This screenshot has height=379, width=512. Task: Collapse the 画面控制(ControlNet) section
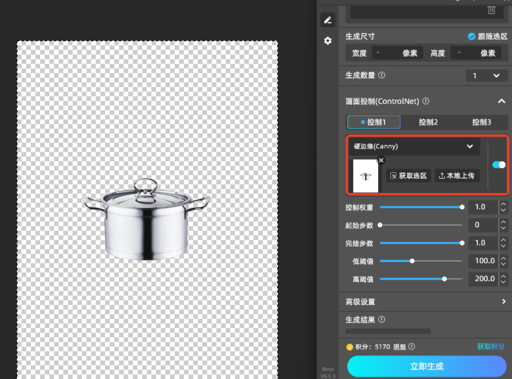point(501,101)
